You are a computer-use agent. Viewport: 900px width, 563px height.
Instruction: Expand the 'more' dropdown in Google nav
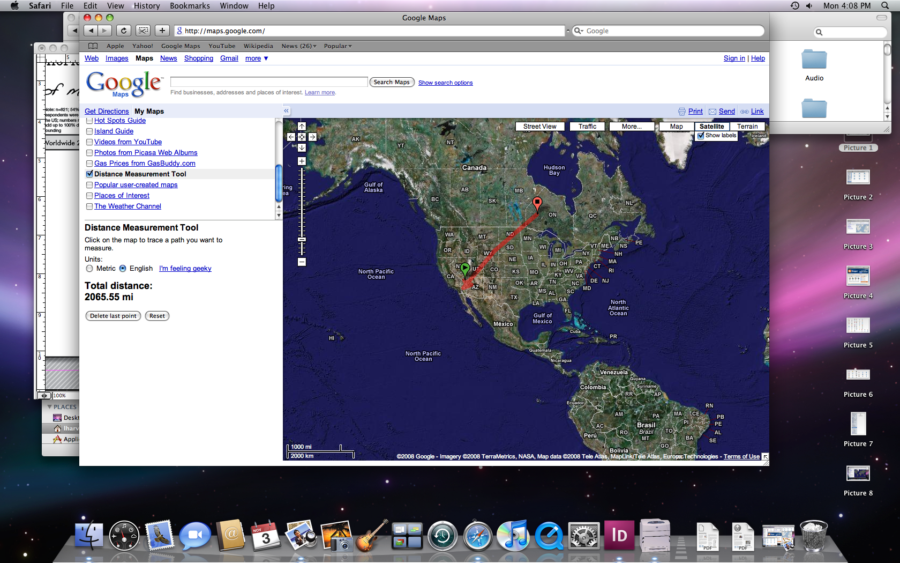257,58
